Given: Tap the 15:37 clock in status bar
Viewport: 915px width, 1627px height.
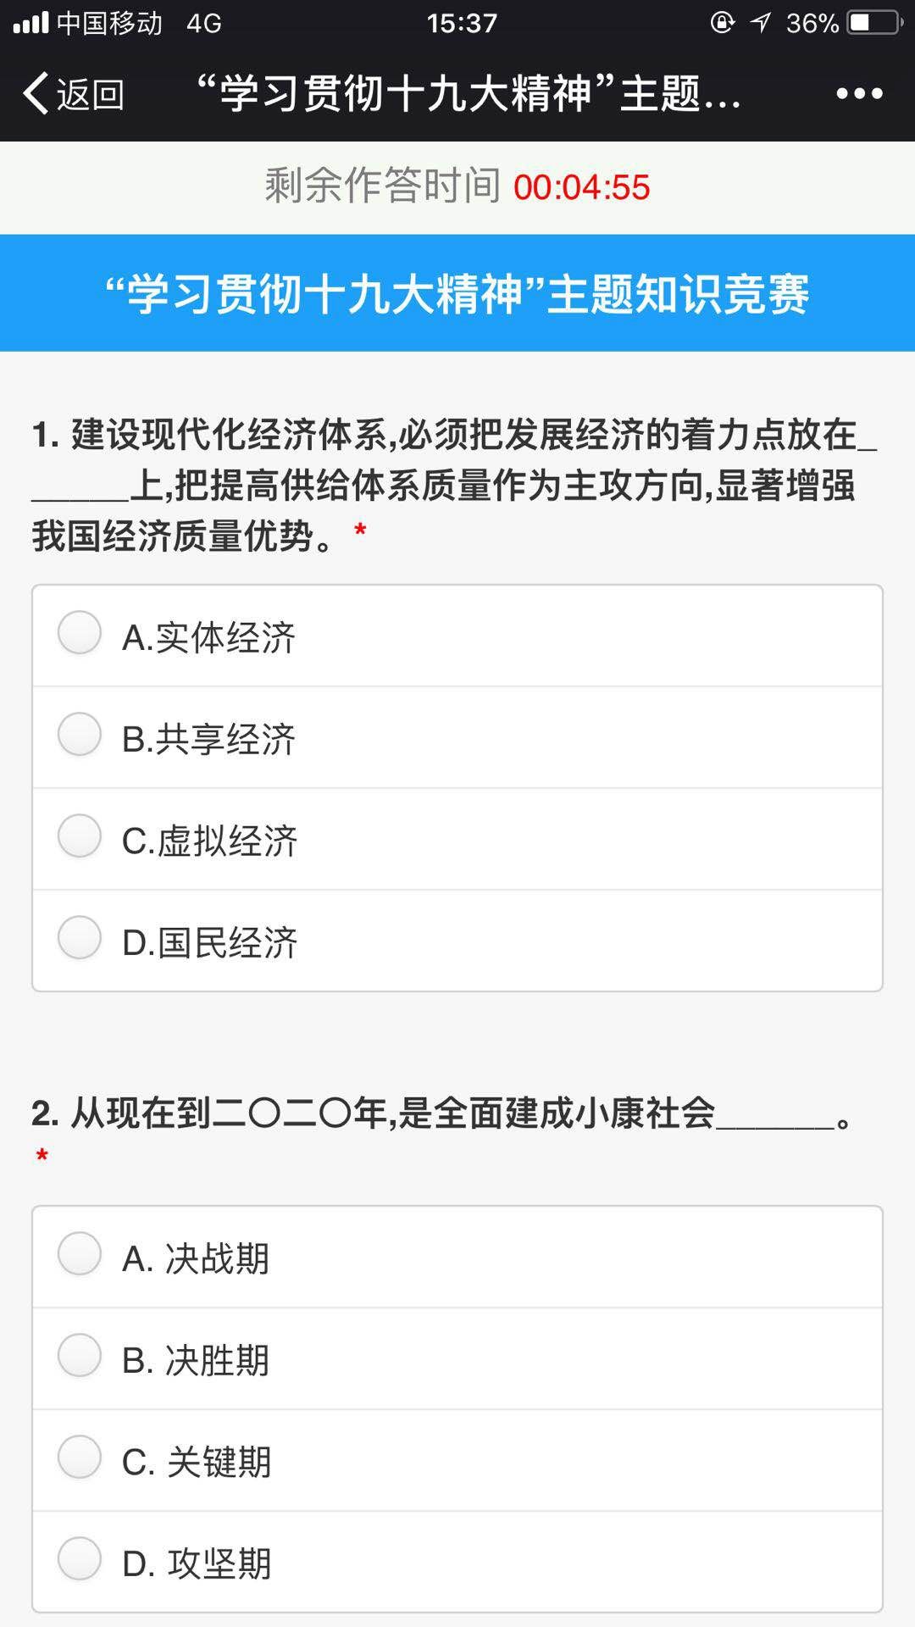Looking at the screenshot, I should [x=462, y=23].
